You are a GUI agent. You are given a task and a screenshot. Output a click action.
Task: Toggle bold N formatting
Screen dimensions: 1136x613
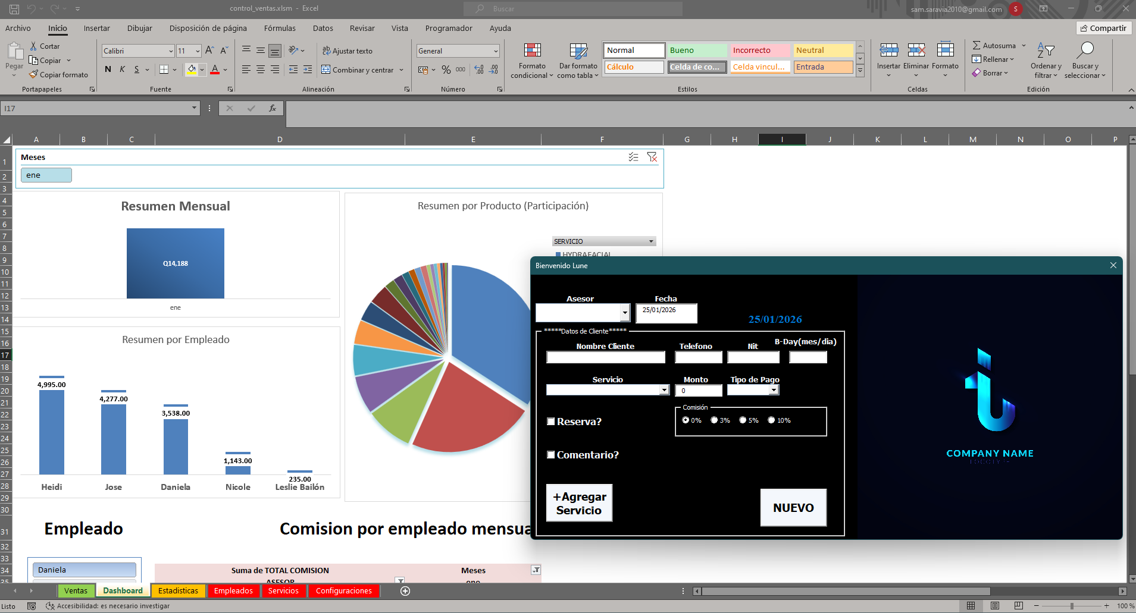pos(108,69)
